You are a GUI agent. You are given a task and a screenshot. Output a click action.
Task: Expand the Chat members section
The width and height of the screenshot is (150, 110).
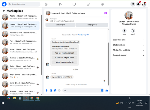pos(129,45)
